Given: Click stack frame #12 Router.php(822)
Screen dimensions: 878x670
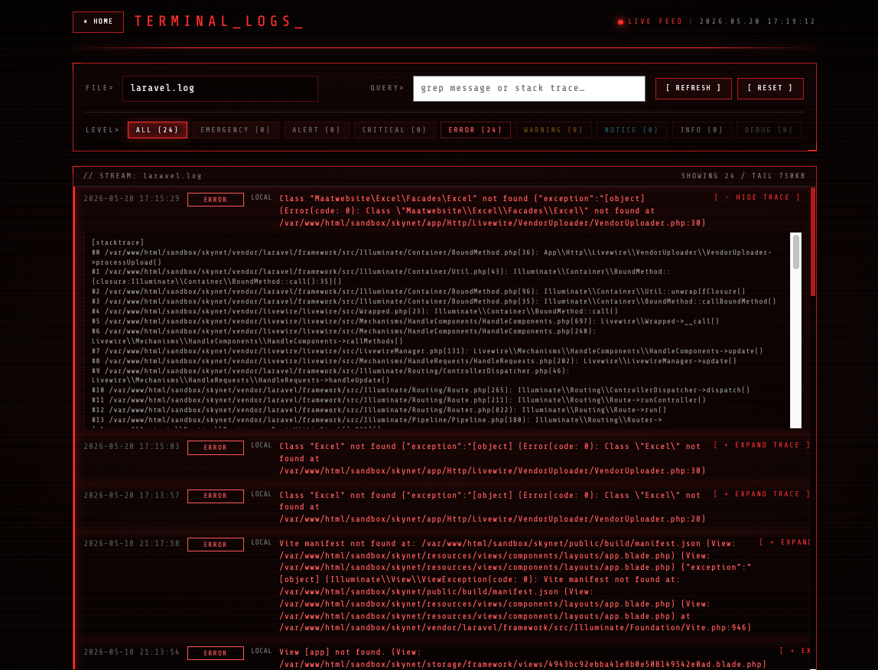Looking at the screenshot, I should pos(379,410).
